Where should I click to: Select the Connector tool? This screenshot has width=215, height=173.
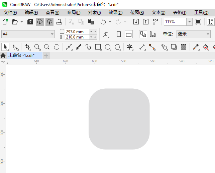[152, 47]
